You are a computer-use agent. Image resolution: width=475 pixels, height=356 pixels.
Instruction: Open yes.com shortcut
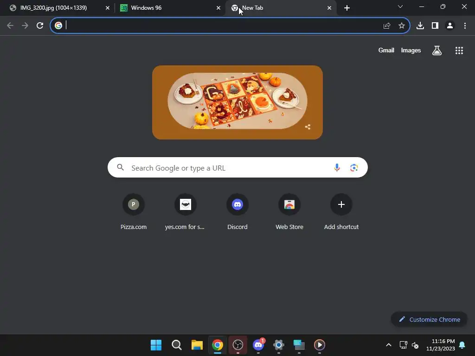[x=186, y=212]
